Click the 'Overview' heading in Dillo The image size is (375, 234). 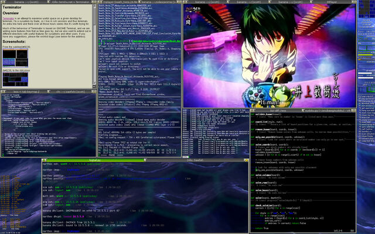(11, 13)
